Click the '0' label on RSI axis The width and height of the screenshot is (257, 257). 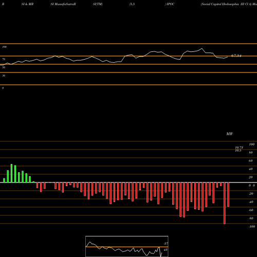3,88
